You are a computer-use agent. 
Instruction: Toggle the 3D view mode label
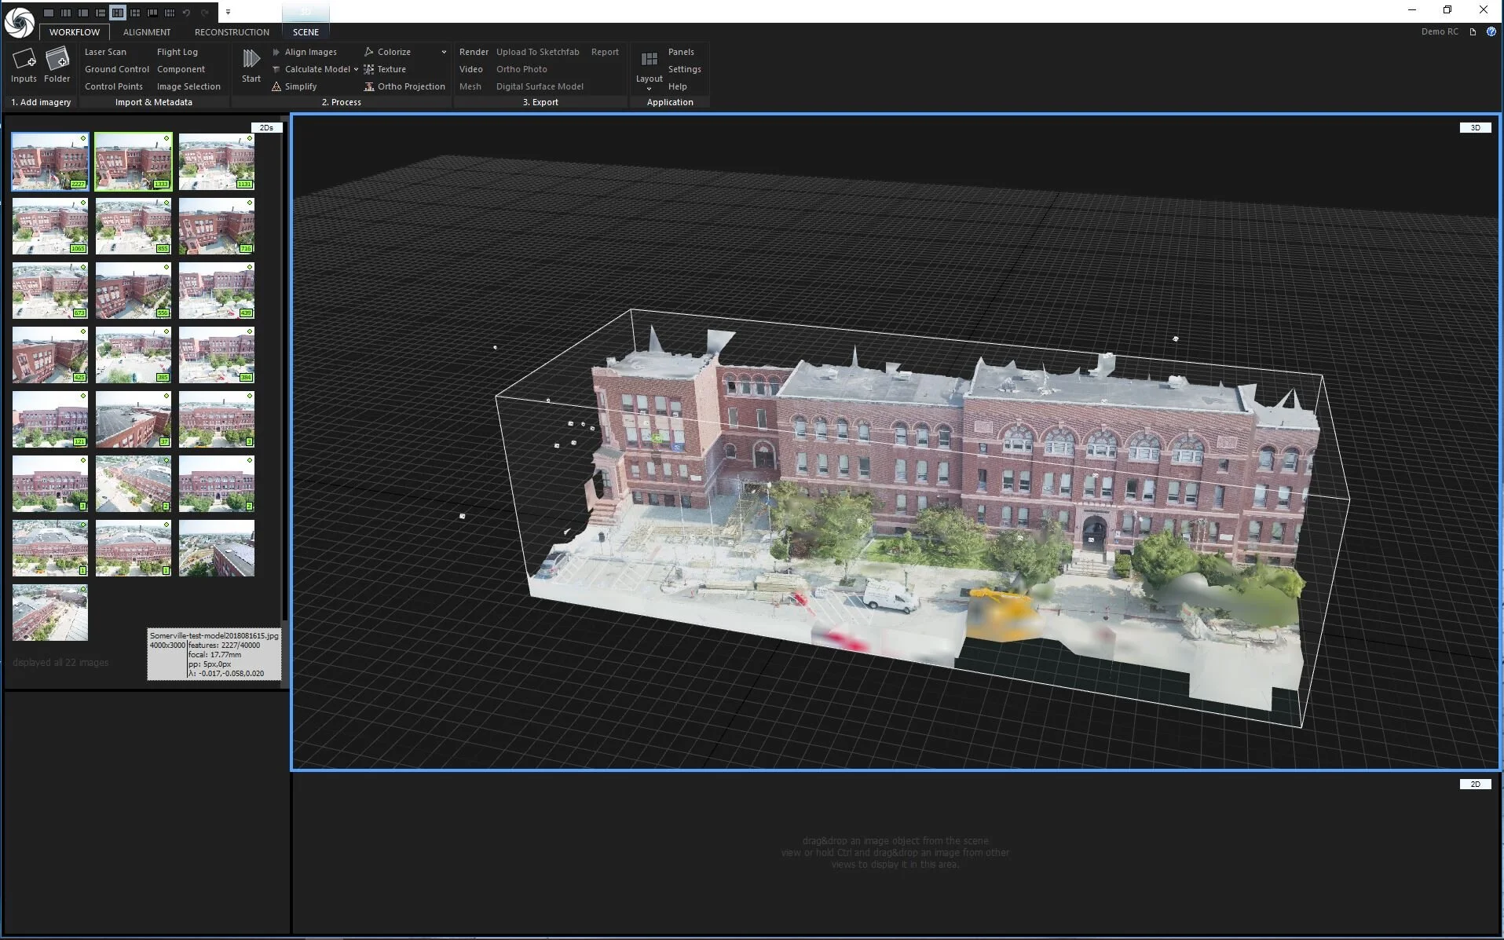(1474, 127)
